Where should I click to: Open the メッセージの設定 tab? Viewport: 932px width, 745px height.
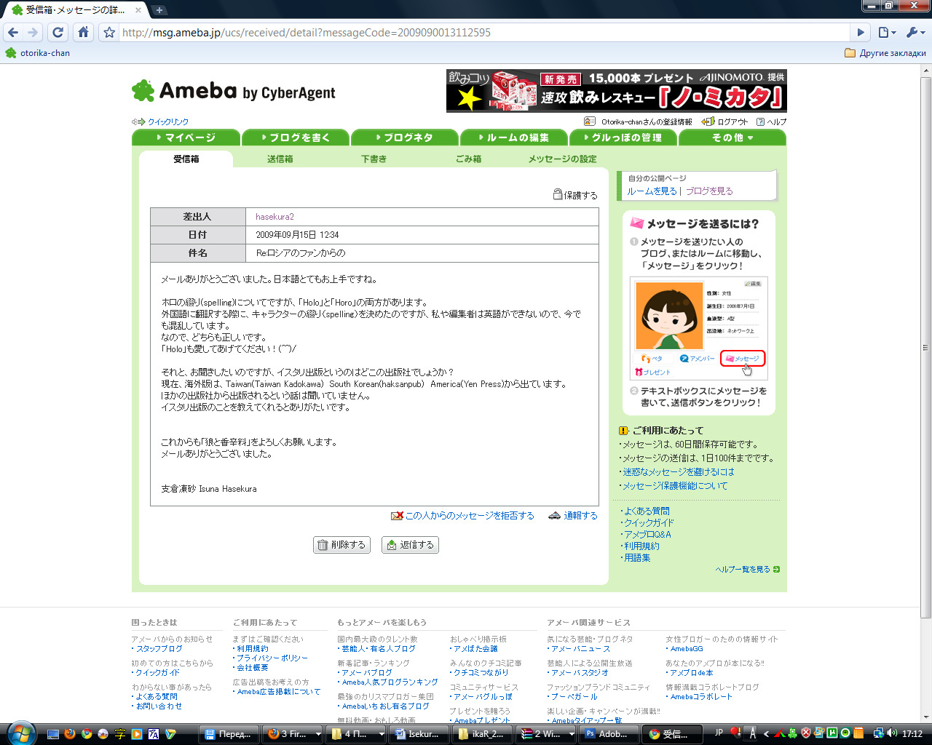click(562, 159)
